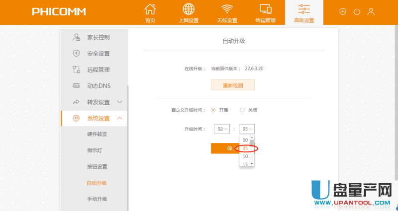Viewport: 398px width, 211px height.
Task: Click the 重新检测 button
Action: (233, 85)
